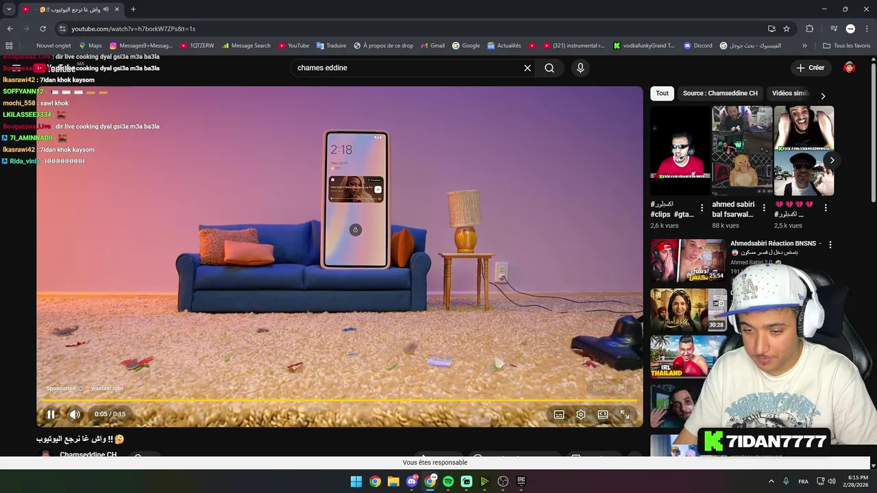Open options for 'Ahmedsabiri Réaction BNSNS' video
The height and width of the screenshot is (493, 877).
830,244
